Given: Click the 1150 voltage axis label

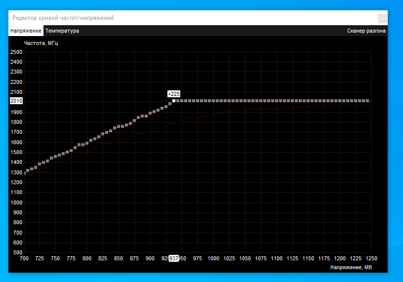Looking at the screenshot, I should 308,258.
